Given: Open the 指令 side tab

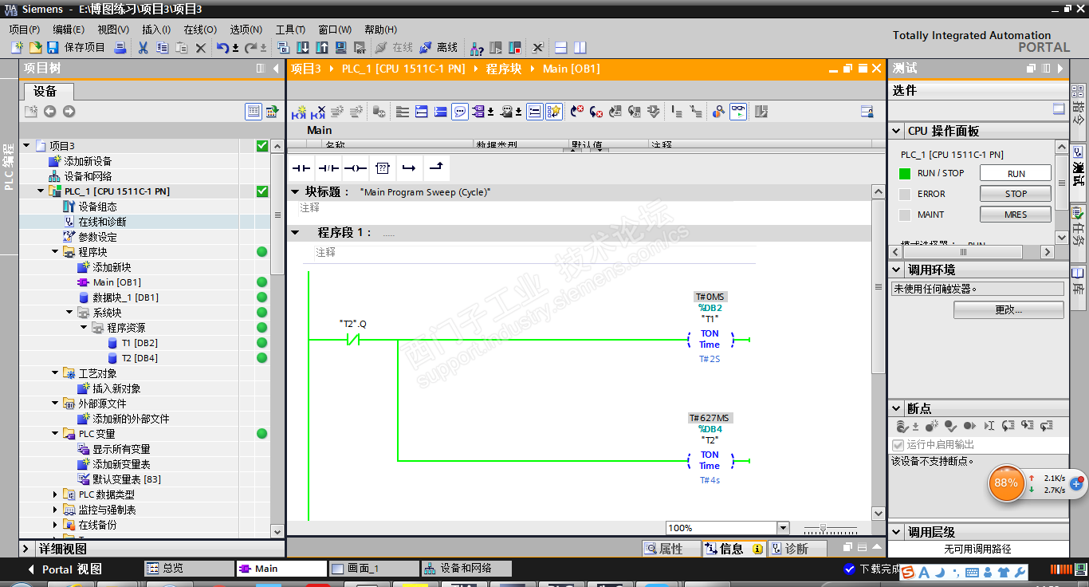Looking at the screenshot, I should (x=1079, y=112).
